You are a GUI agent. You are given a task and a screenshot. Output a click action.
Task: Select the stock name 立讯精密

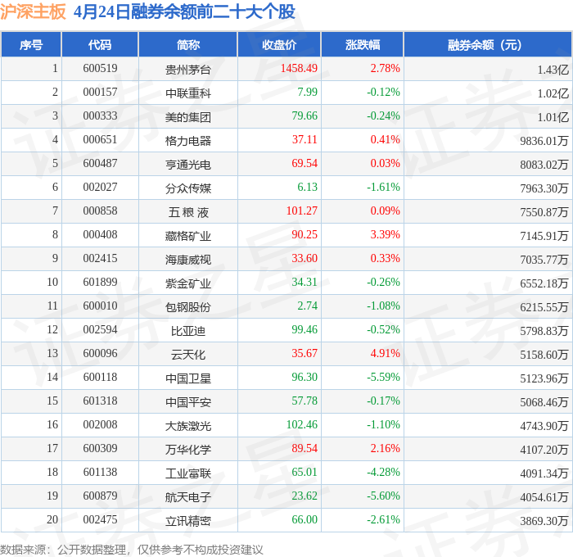click(x=187, y=521)
